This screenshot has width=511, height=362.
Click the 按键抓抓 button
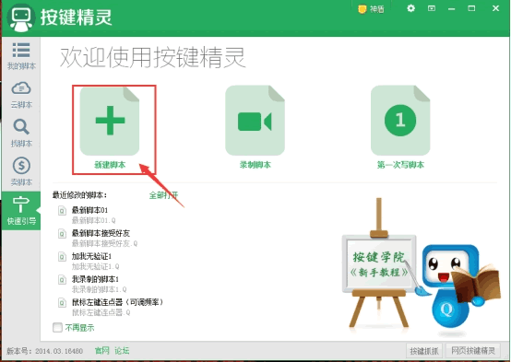point(424,351)
